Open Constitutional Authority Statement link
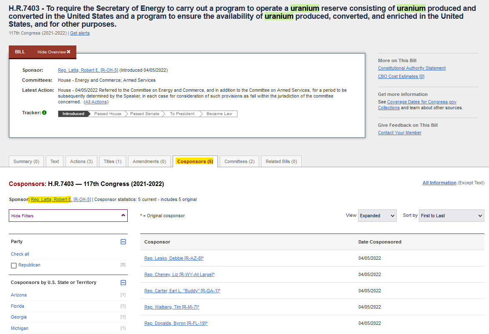The height and width of the screenshot is (334, 489). (x=412, y=68)
